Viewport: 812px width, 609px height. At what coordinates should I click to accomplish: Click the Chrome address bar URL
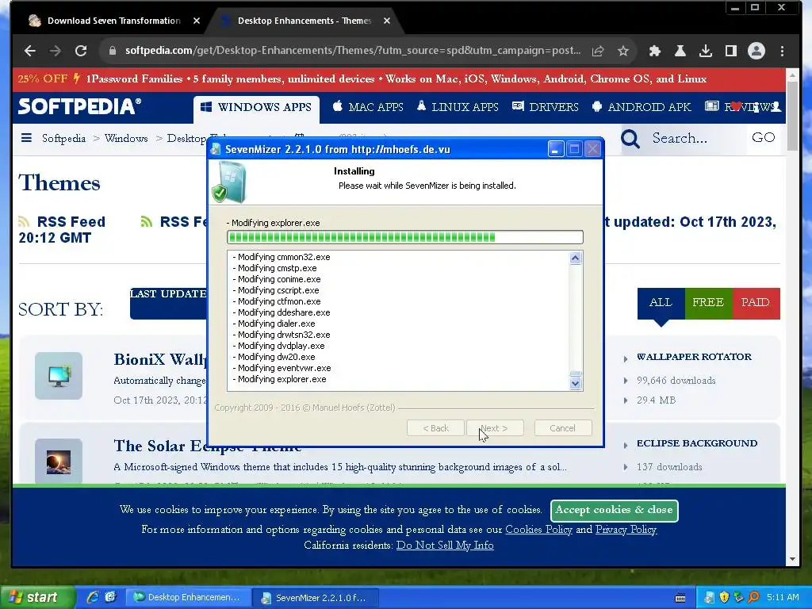[x=353, y=51]
